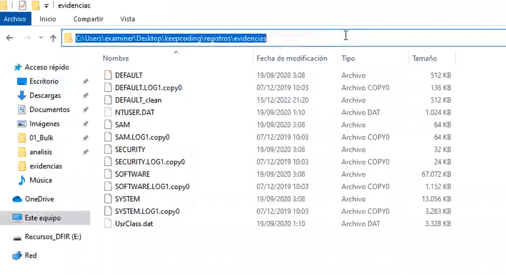The image size is (506, 275).
Task: Switch to the Vista tab
Action: pos(127,19)
